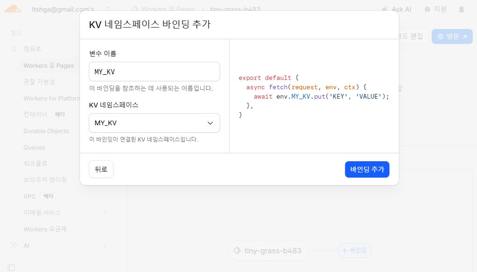Click the 빌드 section label
This screenshot has width=477, height=272.
click(x=16, y=33)
